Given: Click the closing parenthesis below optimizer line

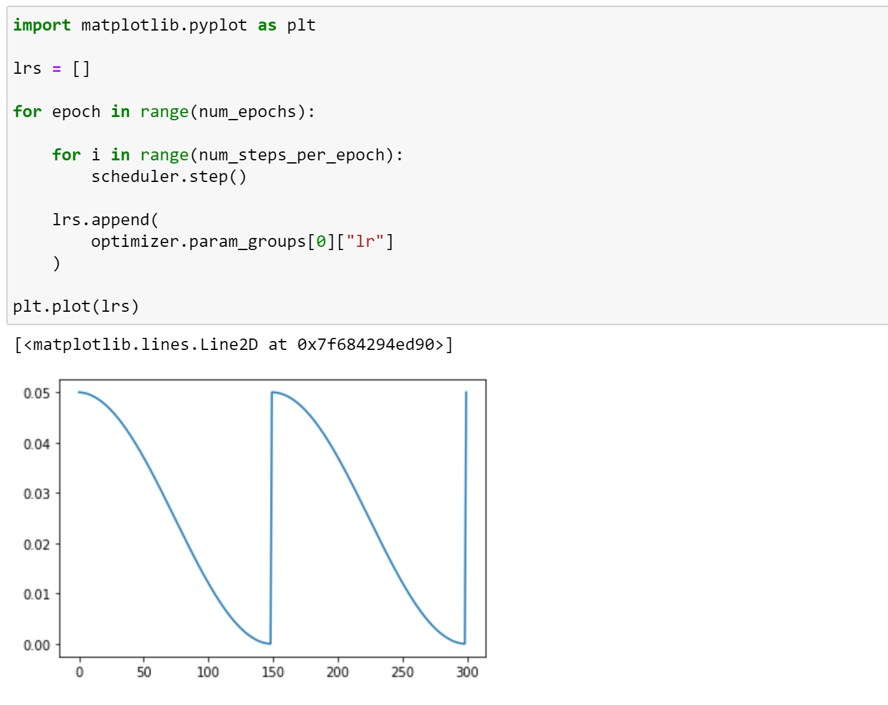Looking at the screenshot, I should tap(57, 263).
